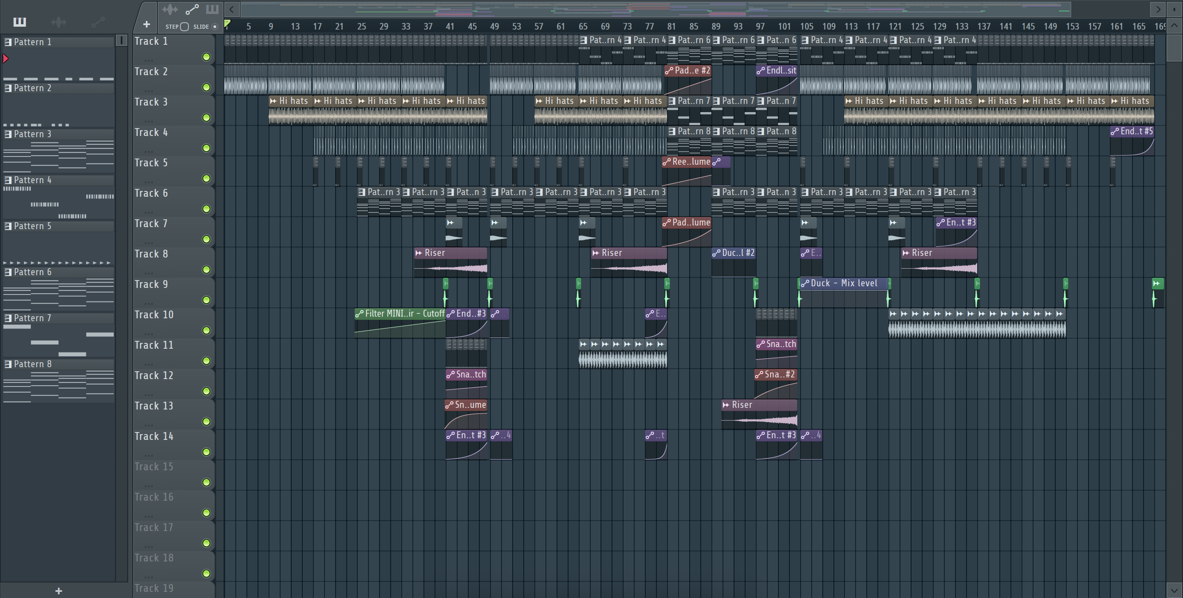Open the Pattern 3 menu icon
The height and width of the screenshot is (598, 1183).
8,134
